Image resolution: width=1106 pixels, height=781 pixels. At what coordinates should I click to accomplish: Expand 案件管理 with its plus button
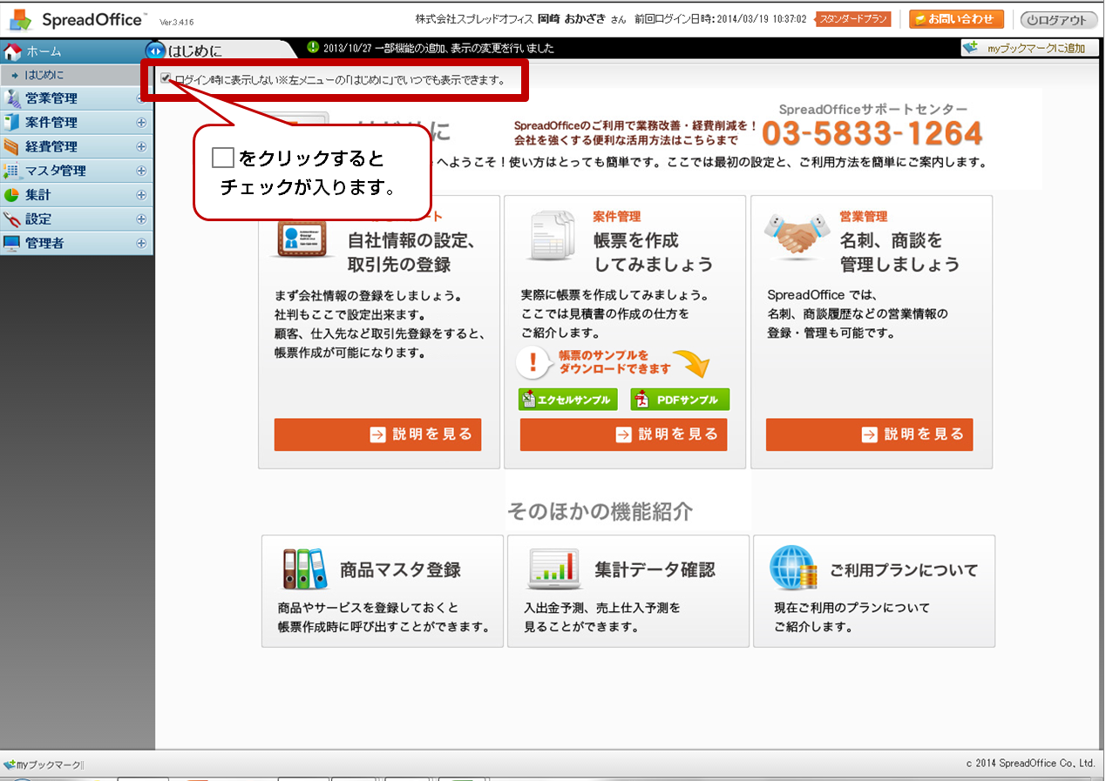pos(141,123)
